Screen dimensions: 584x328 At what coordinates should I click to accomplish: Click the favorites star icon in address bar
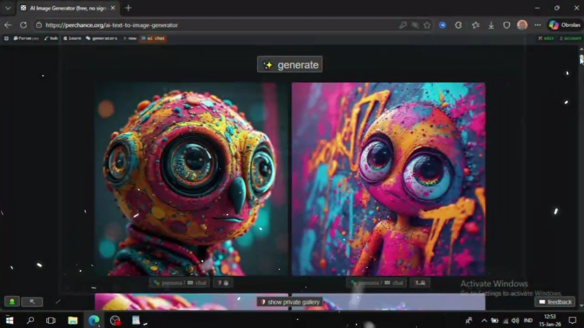point(427,25)
